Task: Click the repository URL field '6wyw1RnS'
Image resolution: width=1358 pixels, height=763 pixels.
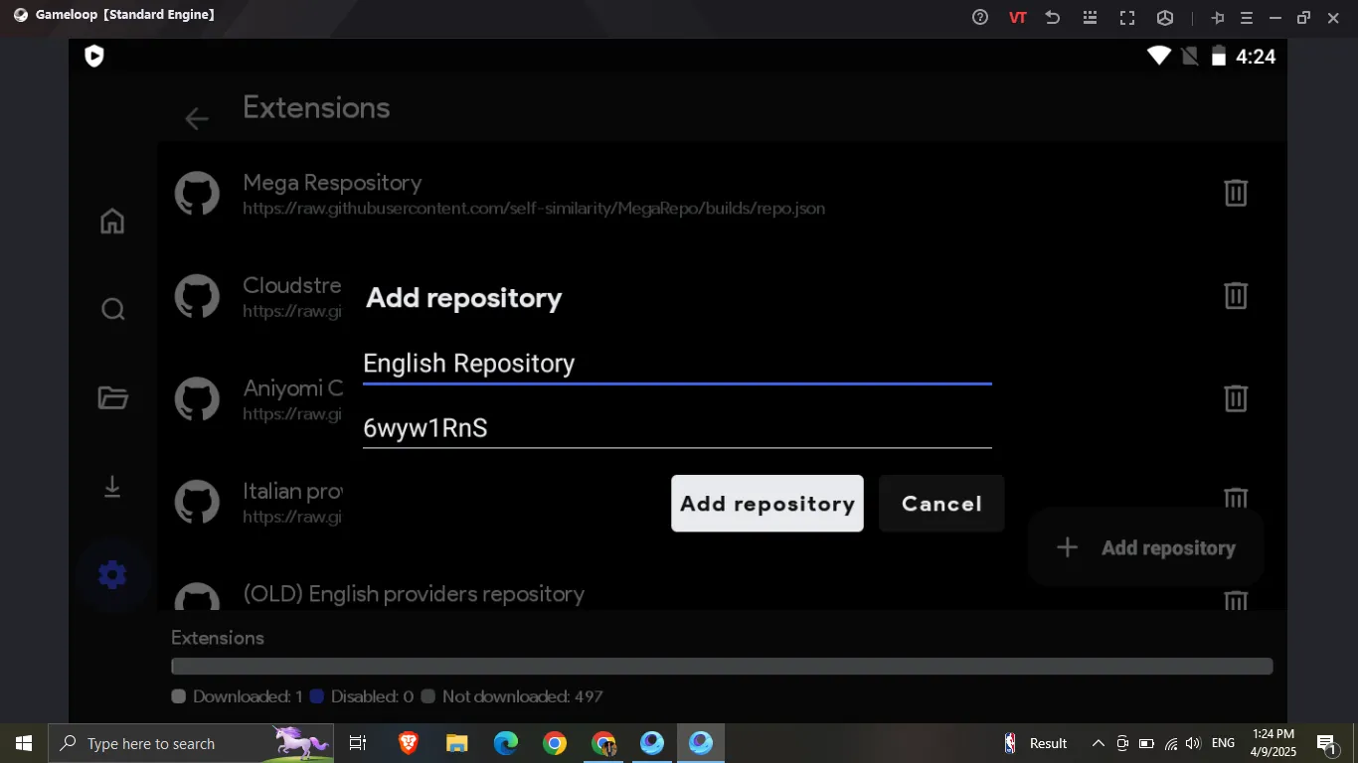Action: click(x=676, y=428)
